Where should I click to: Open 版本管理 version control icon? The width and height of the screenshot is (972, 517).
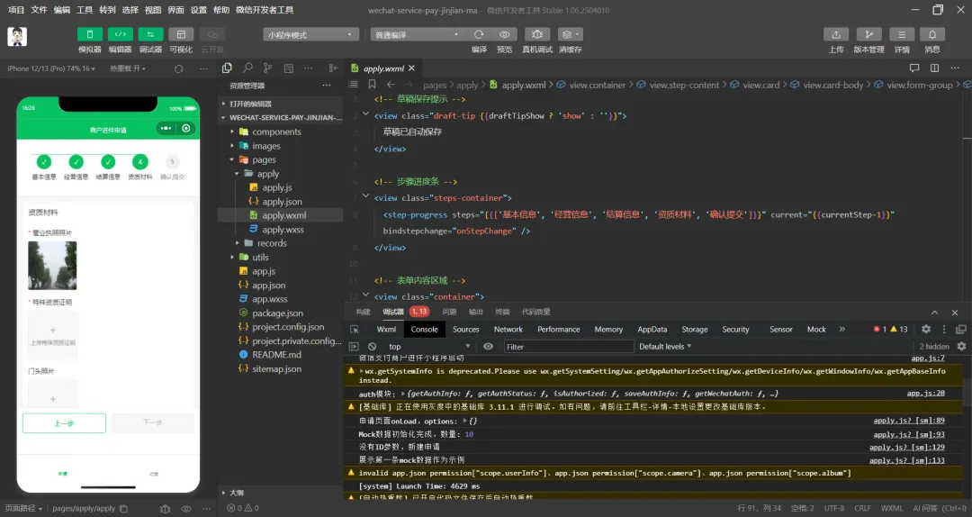(868, 34)
